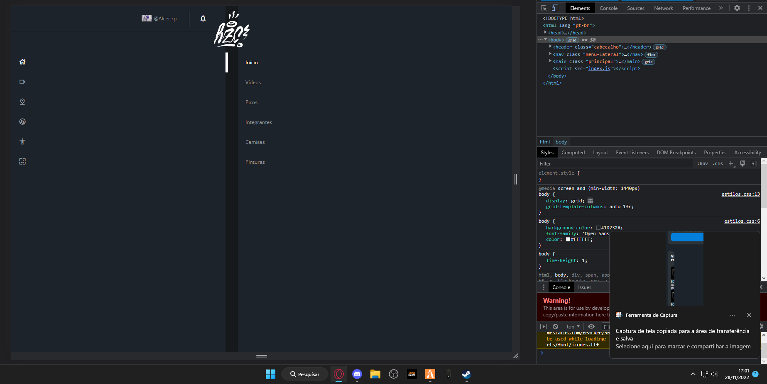Collapse the body element node

point(545,40)
